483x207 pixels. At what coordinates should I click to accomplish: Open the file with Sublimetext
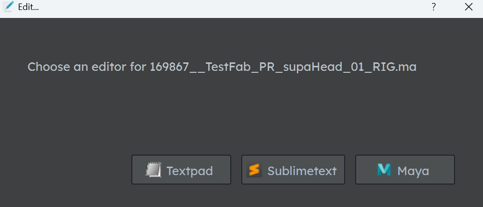coord(293,170)
